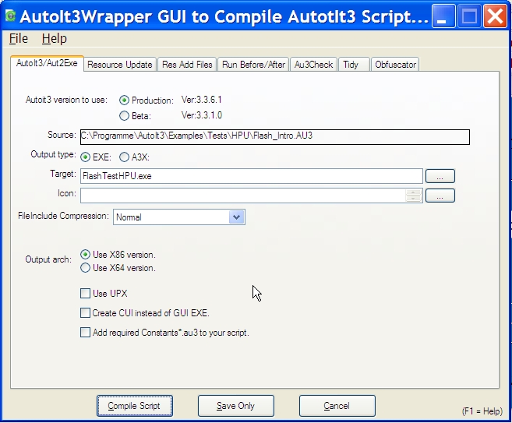Image resolution: width=512 pixels, height=423 pixels.
Task: Switch to the Obfuscator tab
Action: [395, 65]
